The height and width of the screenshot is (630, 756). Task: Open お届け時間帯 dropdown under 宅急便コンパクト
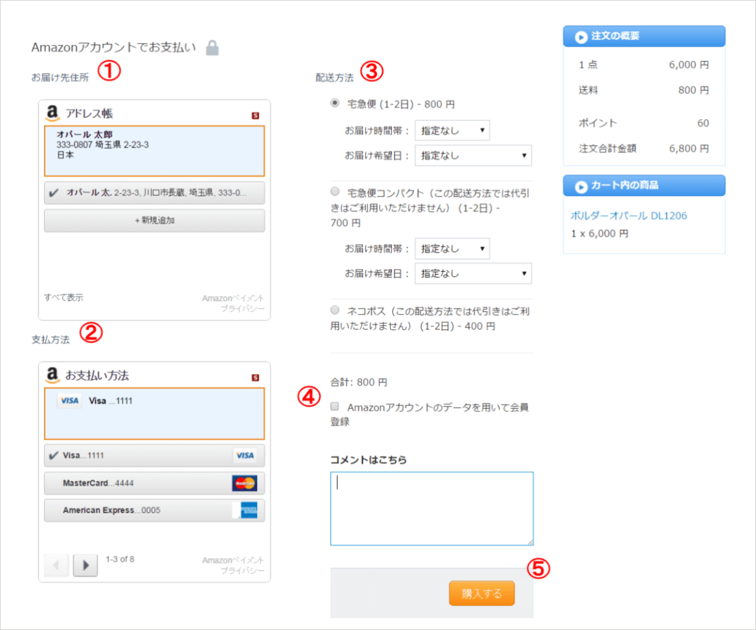pos(452,249)
